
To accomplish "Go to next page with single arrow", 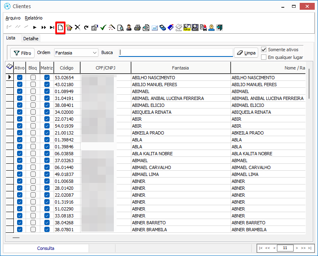I will pos(297,248).
